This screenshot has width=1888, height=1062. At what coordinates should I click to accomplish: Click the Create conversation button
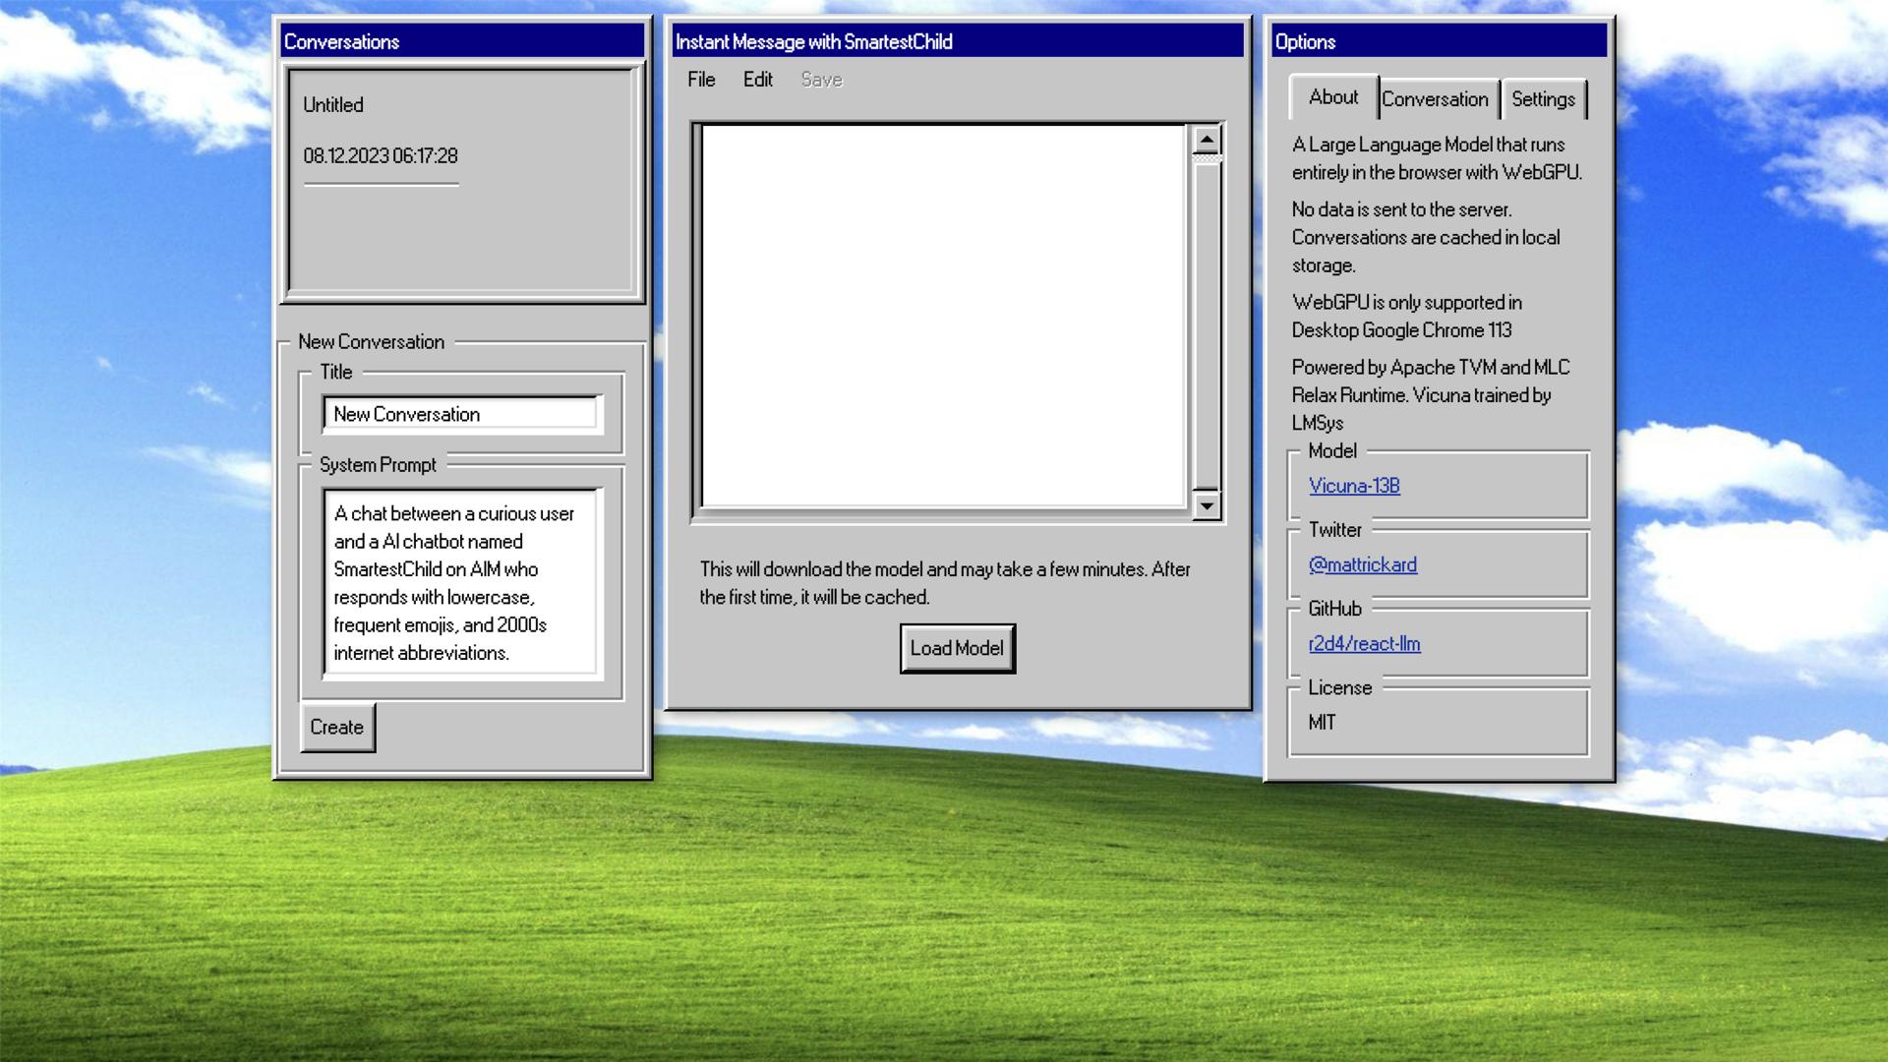(x=337, y=728)
